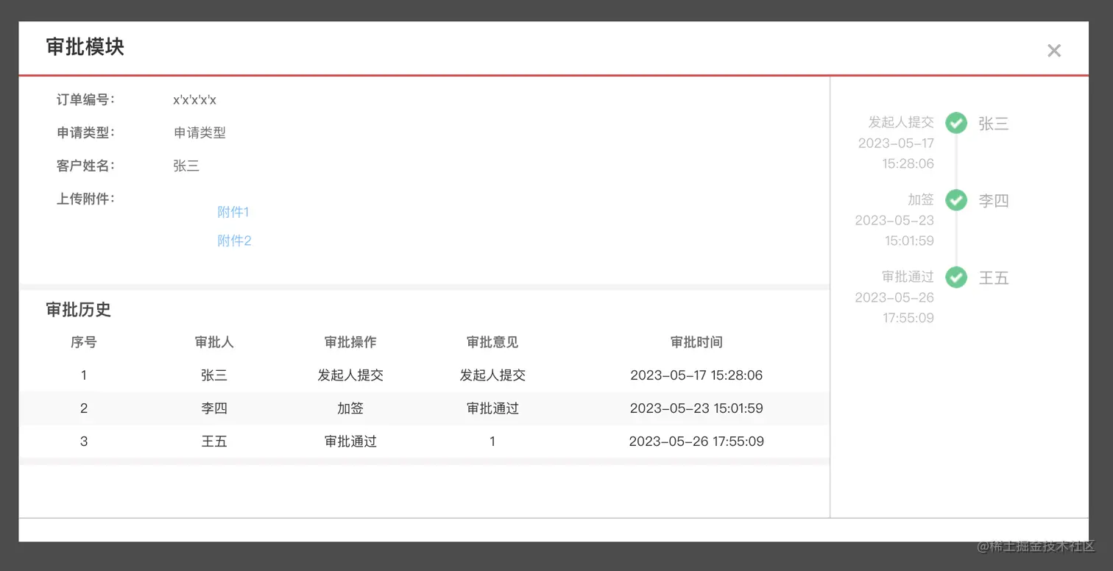
Task: Click the 上传附件 label
Action: [85, 199]
